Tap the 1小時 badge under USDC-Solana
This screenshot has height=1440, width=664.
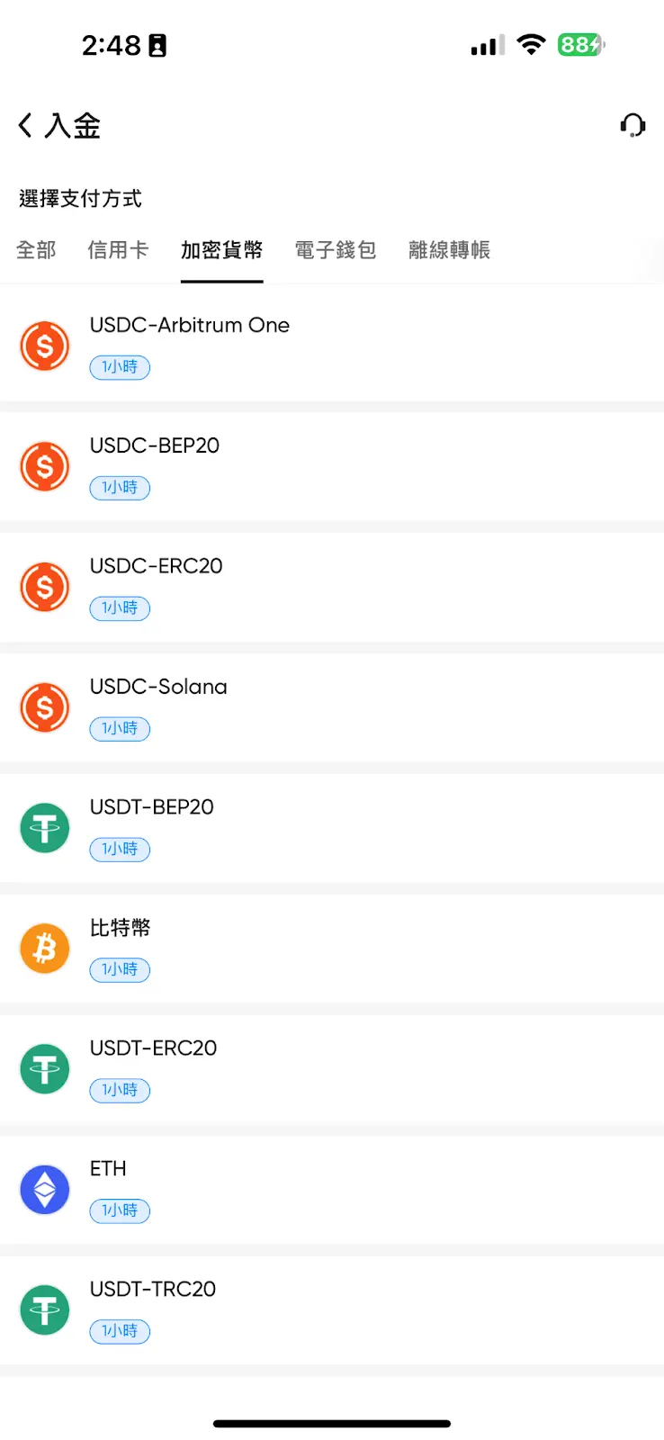[120, 728]
